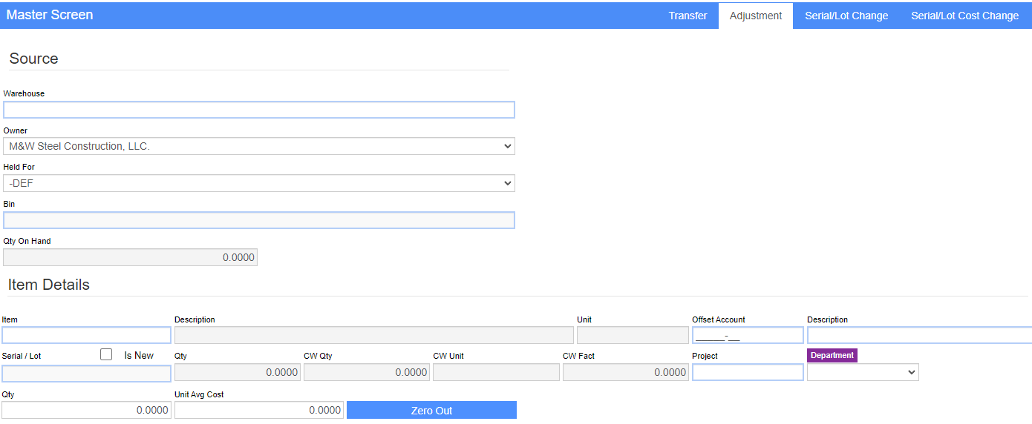Viewport: 1032px width, 424px height.
Task: Click the Master Screen title
Action: [x=50, y=15]
